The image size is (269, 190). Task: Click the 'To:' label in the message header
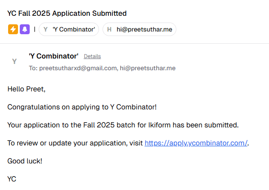tap(33, 68)
